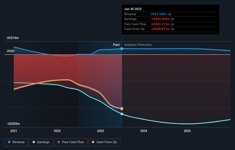The width and height of the screenshot is (235, 150).
Task: Toggle the Free Cash Flow legend series
Action: click(71, 142)
